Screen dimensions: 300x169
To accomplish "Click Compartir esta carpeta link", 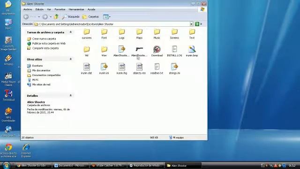I will tap(45, 48).
